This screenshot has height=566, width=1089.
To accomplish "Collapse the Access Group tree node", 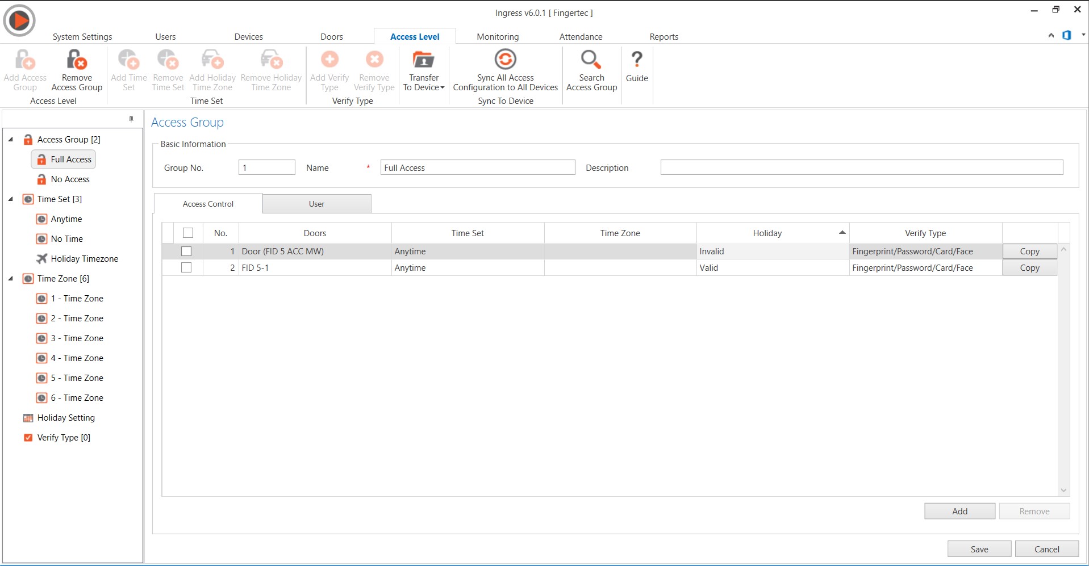I will point(11,140).
